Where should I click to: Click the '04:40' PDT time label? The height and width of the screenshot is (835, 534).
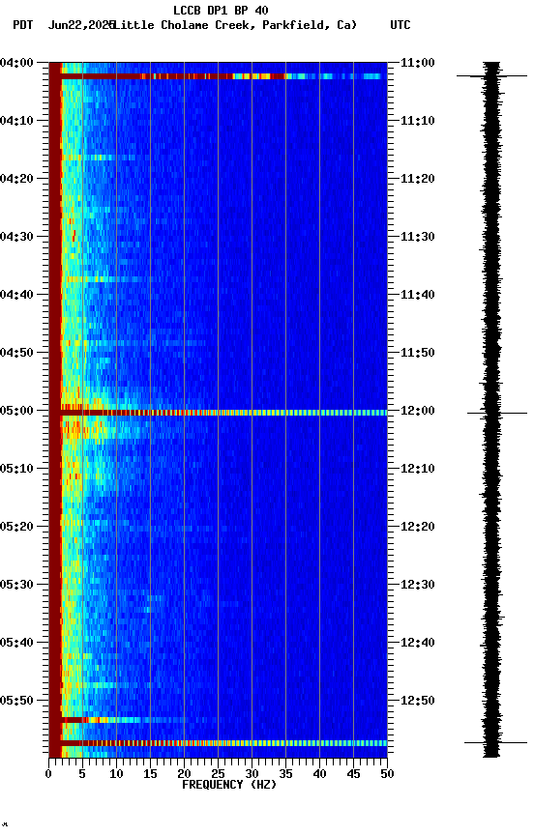(16, 295)
